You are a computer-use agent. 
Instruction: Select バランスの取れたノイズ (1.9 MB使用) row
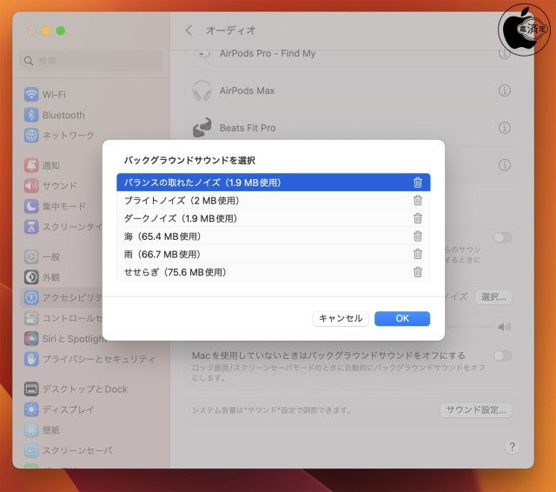tap(274, 183)
